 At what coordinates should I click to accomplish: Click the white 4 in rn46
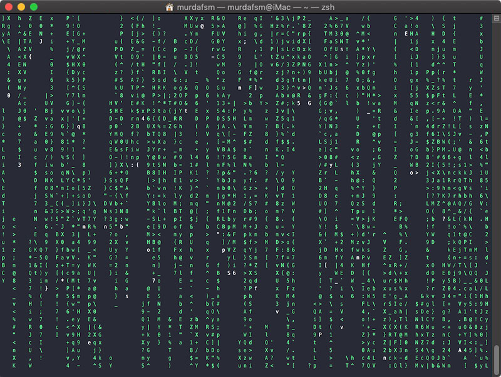[143, 118]
